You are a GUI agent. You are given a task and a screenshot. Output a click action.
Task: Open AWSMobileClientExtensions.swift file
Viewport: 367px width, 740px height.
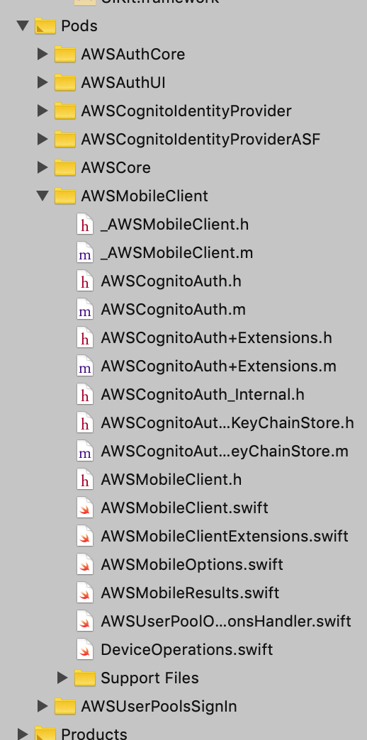[x=225, y=536]
